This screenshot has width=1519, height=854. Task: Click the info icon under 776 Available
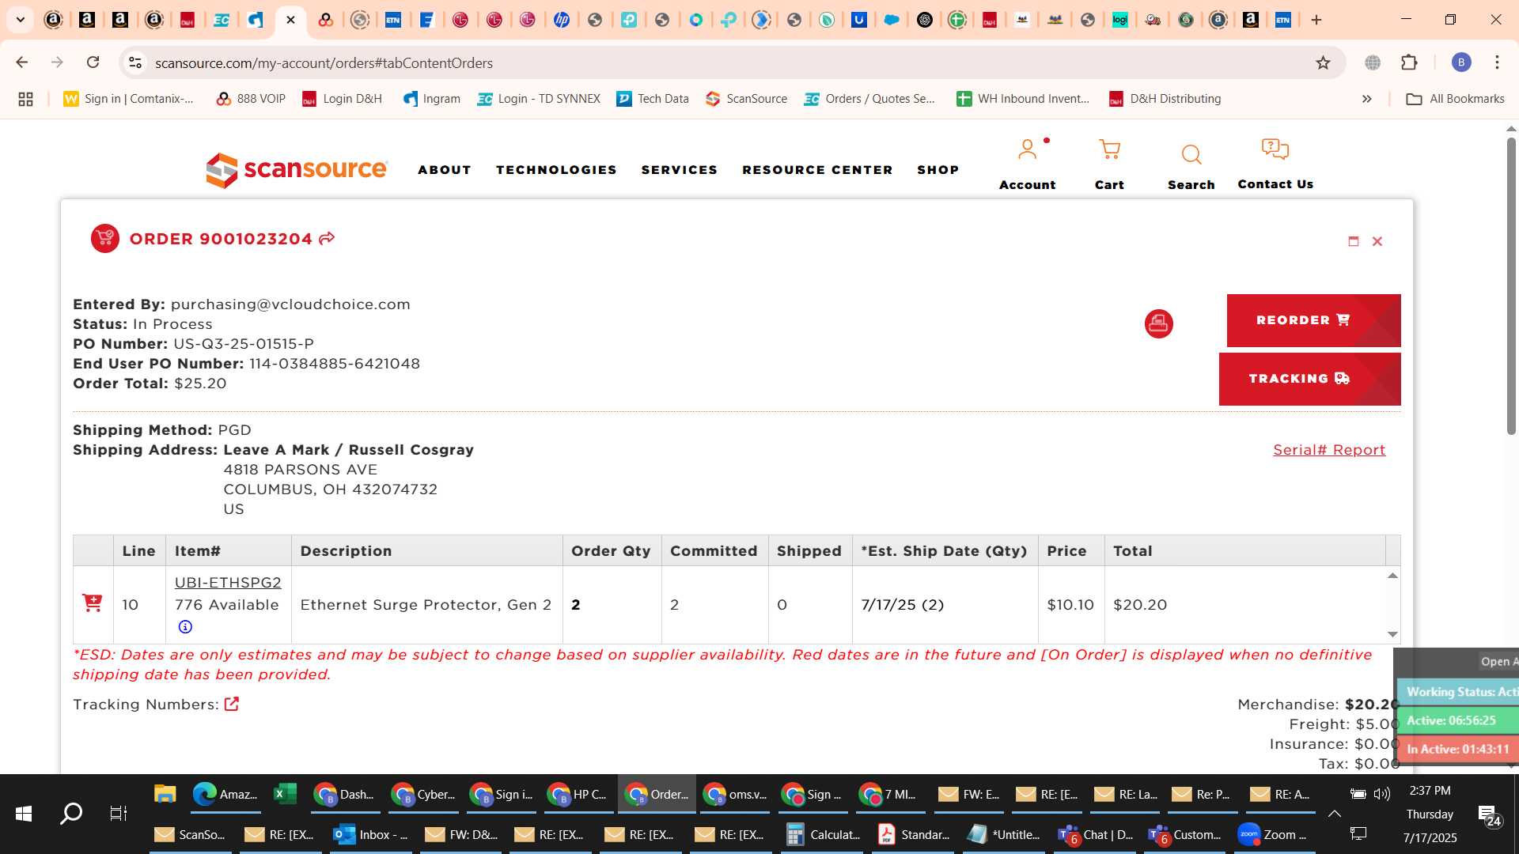click(185, 627)
